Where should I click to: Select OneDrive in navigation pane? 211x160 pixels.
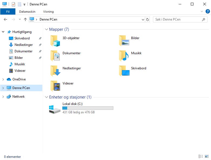19,79
